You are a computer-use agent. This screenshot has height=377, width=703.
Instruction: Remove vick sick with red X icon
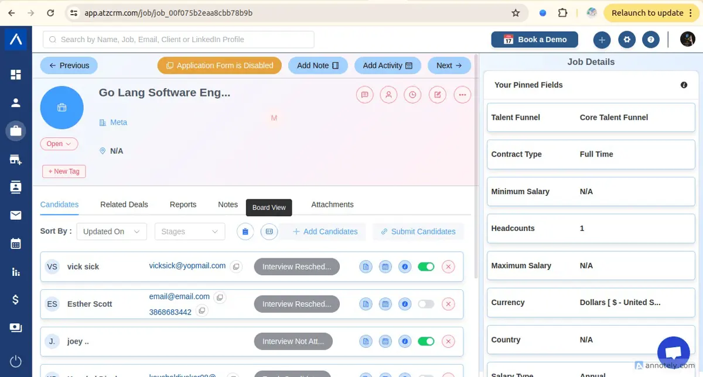coord(448,267)
